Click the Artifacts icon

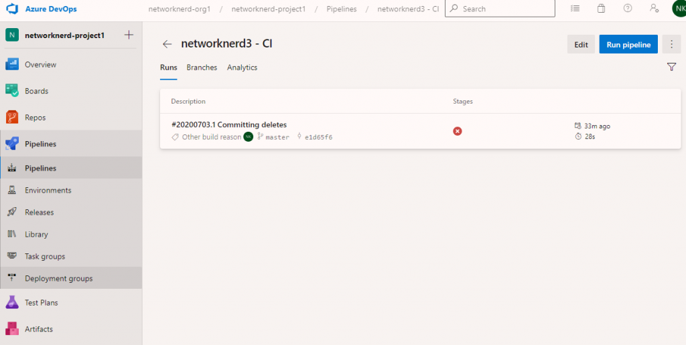pos(12,329)
